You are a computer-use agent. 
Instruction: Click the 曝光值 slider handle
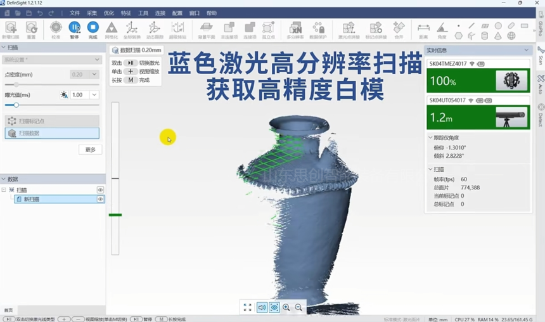pyautogui.click(x=16, y=105)
